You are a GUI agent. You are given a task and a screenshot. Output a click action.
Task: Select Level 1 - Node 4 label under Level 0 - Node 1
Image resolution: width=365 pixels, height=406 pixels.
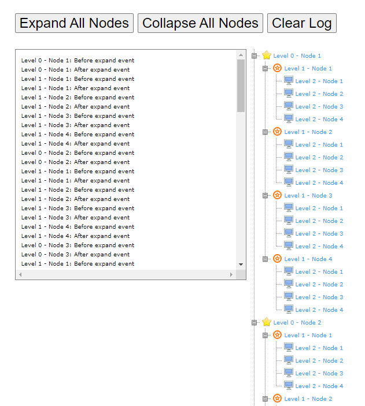tap(308, 259)
